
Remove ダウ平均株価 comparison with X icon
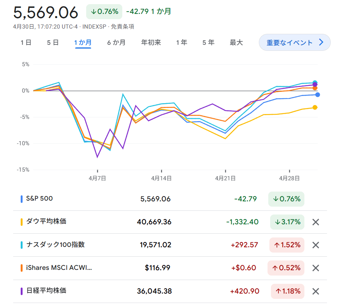coord(316,222)
